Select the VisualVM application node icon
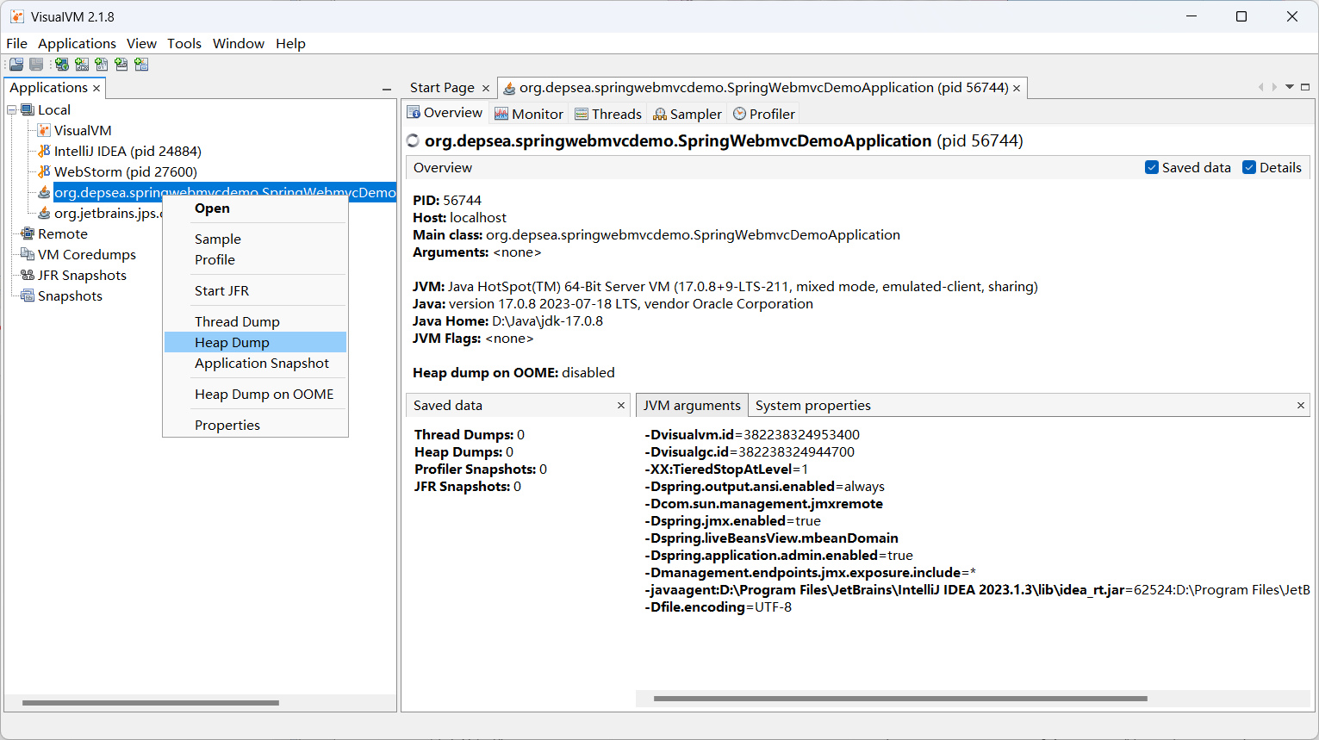This screenshot has height=740, width=1319. pos(44,130)
